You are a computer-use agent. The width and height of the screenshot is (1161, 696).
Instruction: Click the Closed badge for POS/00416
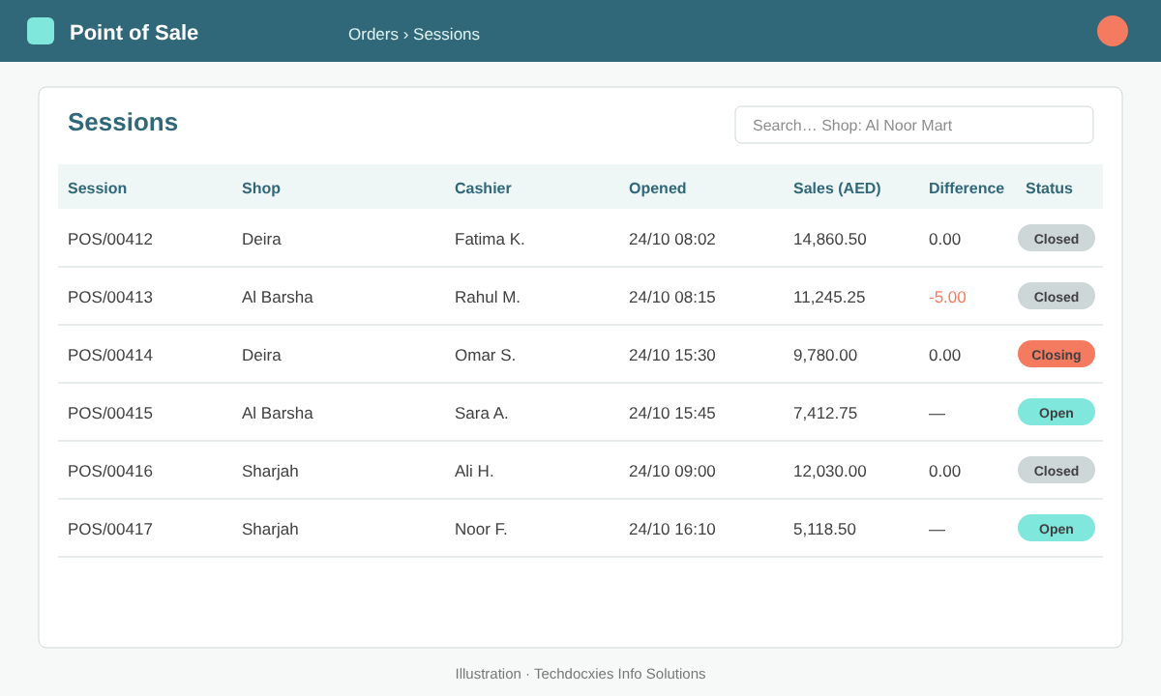tap(1057, 470)
